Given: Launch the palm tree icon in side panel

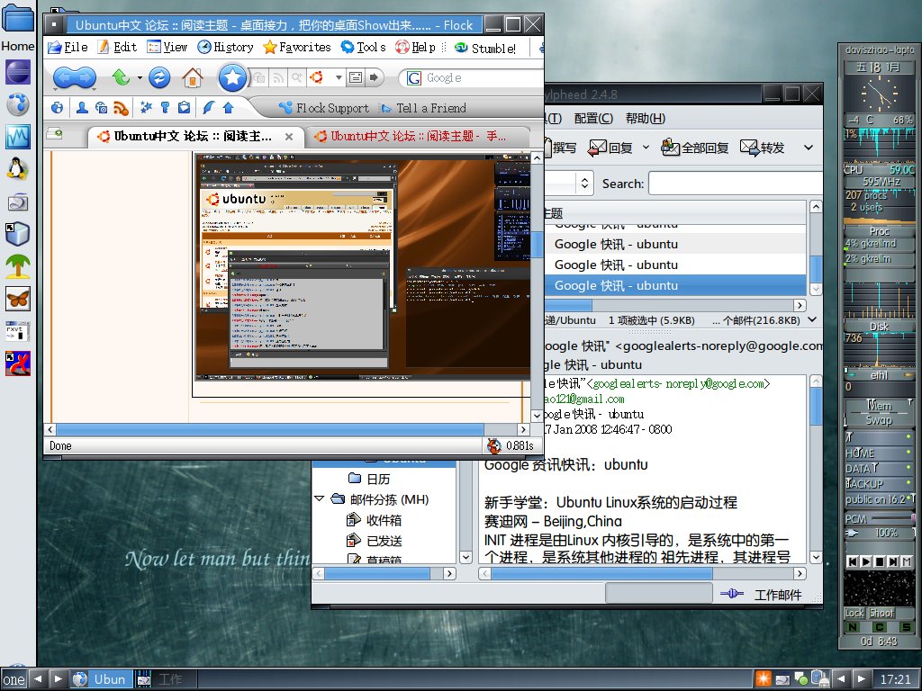Looking at the screenshot, I should tap(18, 266).
